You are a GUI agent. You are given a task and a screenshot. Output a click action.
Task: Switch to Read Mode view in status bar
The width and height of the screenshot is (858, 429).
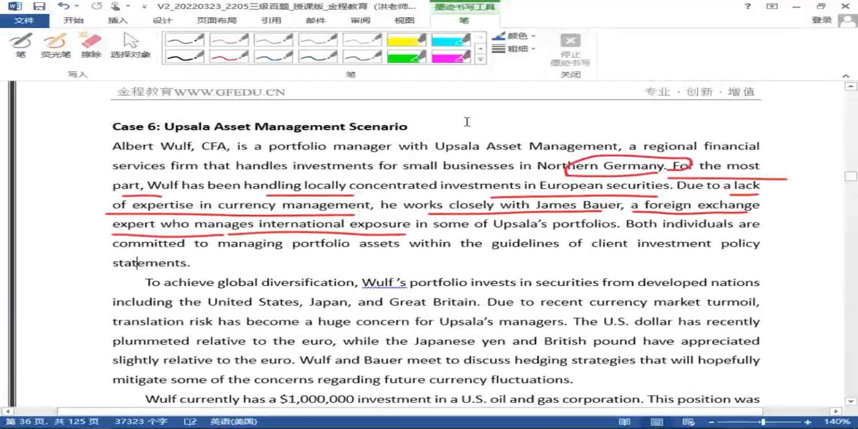point(625,422)
